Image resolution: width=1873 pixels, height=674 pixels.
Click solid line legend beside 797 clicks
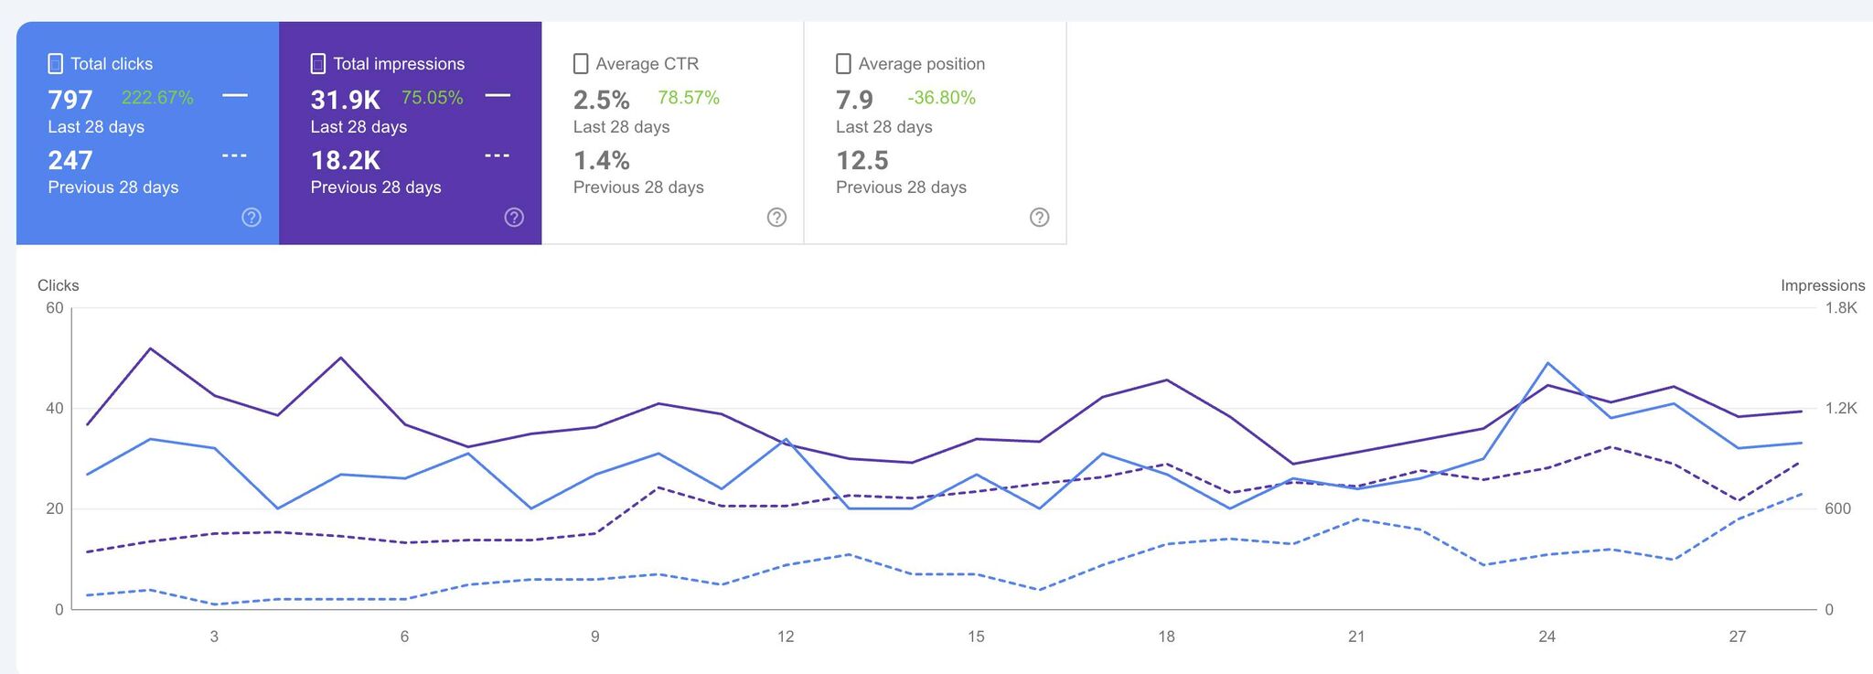[x=235, y=95]
